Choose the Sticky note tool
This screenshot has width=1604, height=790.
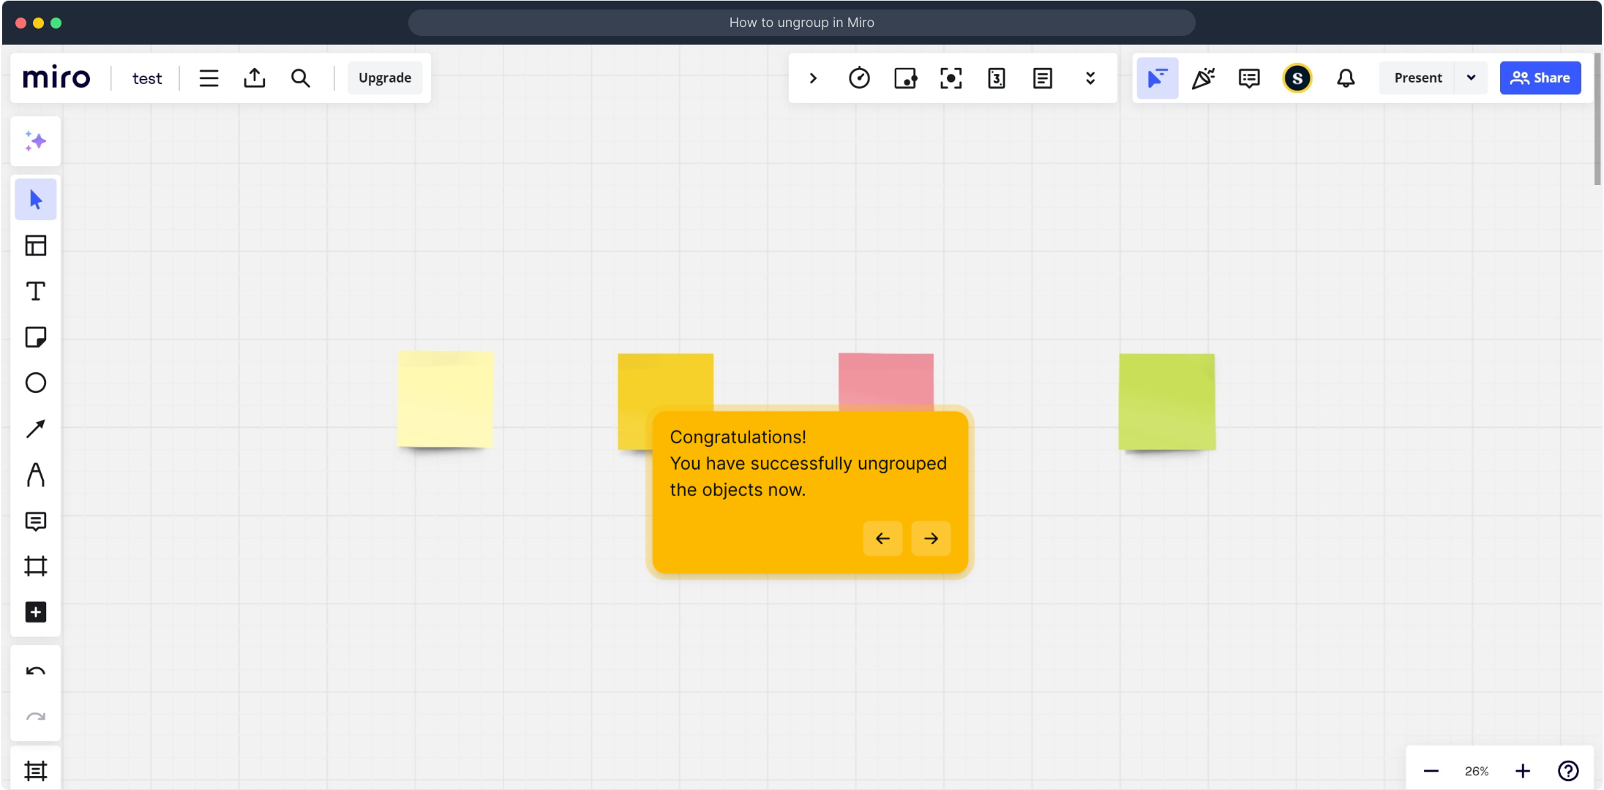[35, 337]
